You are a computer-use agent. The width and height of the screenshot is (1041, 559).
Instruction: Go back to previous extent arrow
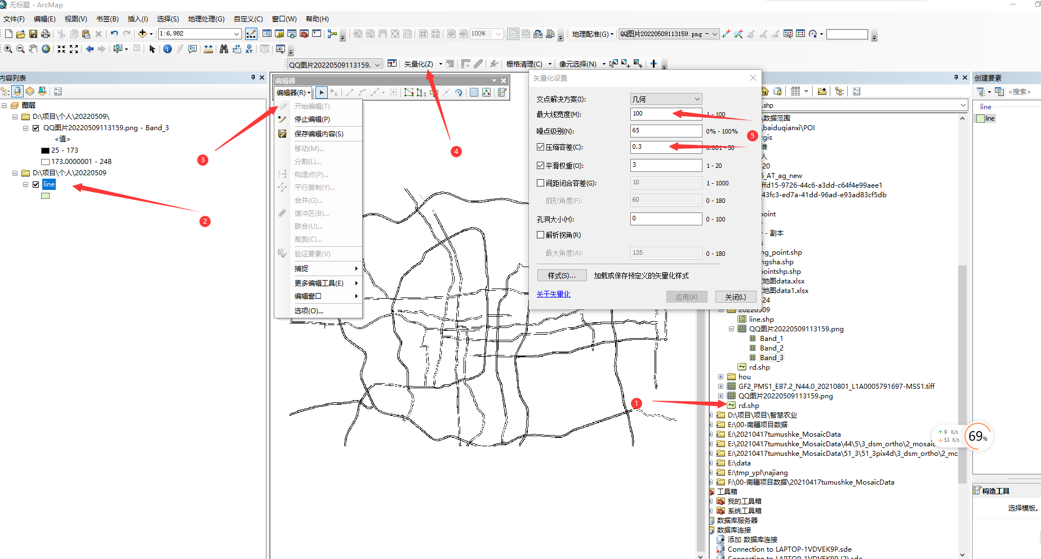(x=90, y=49)
